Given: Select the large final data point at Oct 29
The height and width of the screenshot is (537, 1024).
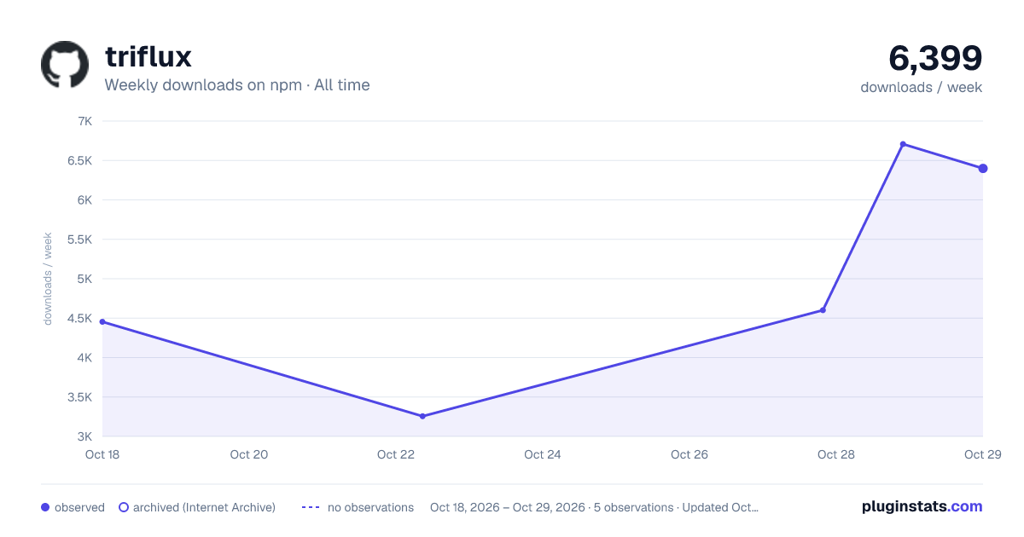Looking at the screenshot, I should [x=983, y=168].
